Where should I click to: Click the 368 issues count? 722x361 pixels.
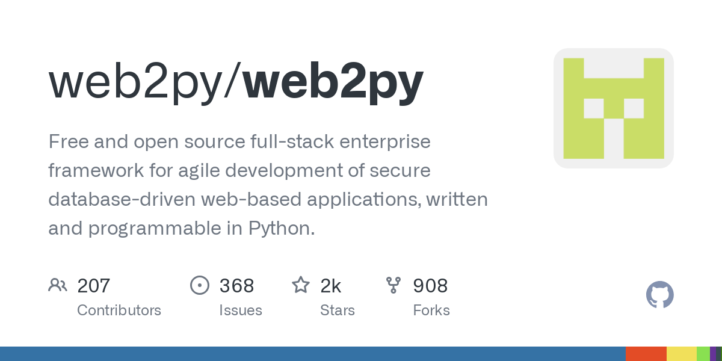coord(236,286)
